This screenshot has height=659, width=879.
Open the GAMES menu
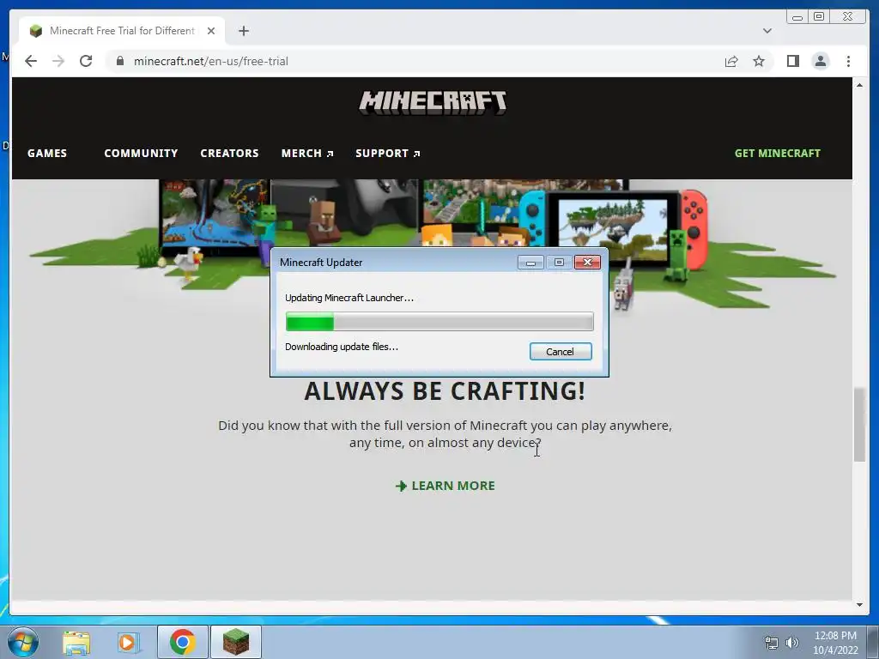pos(47,153)
